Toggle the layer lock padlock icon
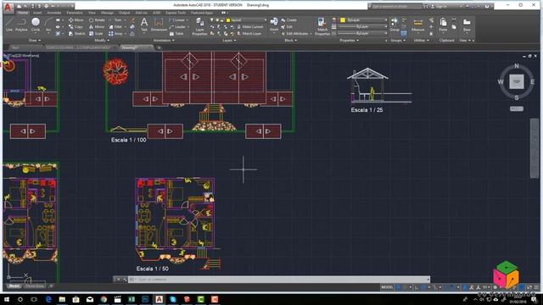Viewport: 543px width, 305px height. click(222, 20)
